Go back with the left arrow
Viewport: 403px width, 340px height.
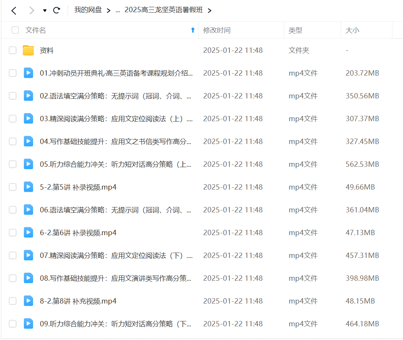coord(14,11)
